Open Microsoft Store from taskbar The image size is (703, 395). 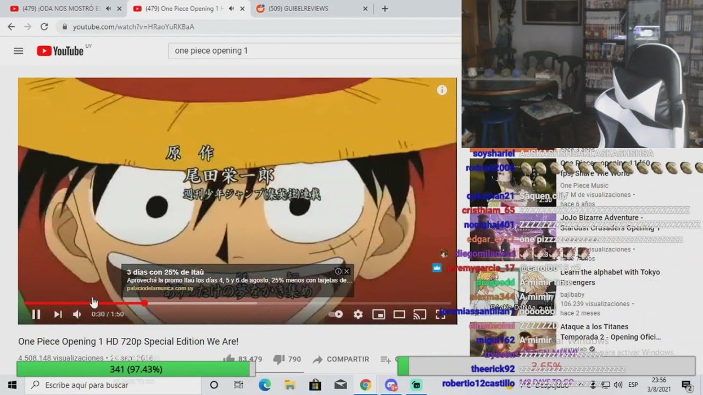point(315,385)
